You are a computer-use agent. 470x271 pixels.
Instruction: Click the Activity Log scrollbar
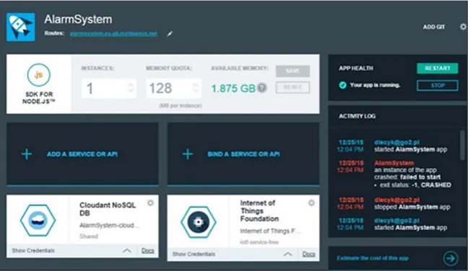coord(463,145)
